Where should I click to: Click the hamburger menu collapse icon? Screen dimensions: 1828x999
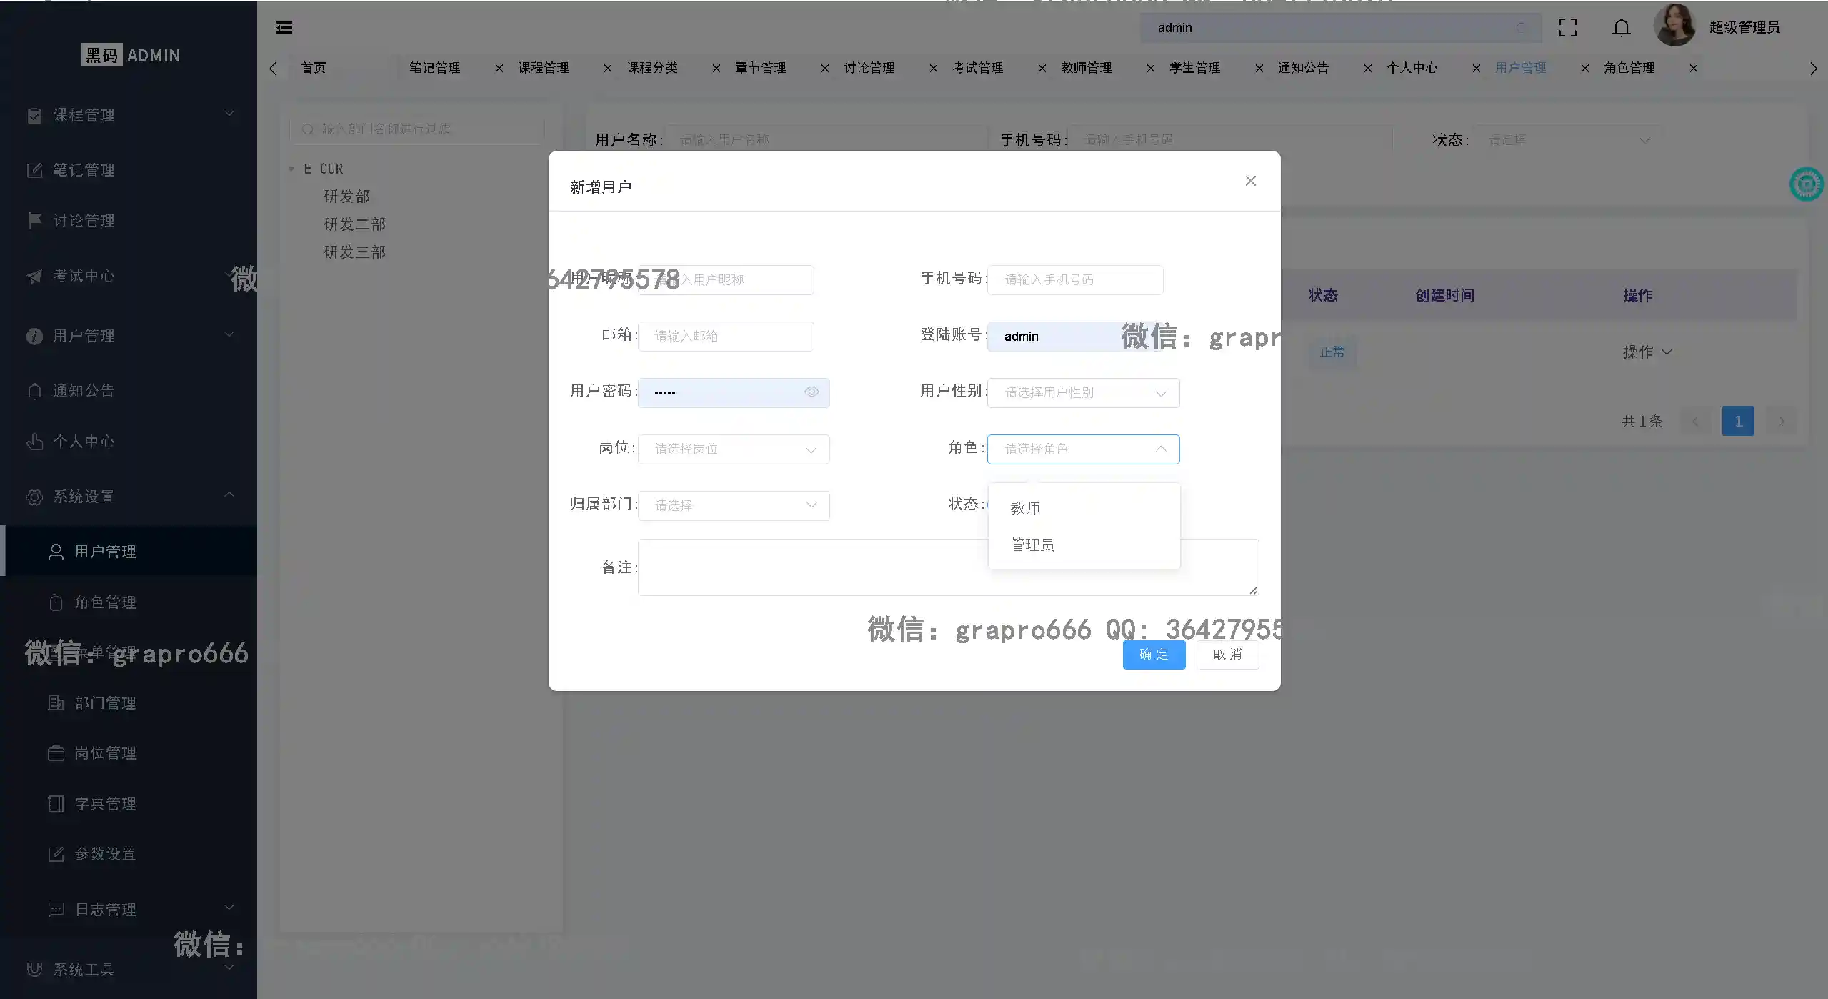tap(284, 28)
